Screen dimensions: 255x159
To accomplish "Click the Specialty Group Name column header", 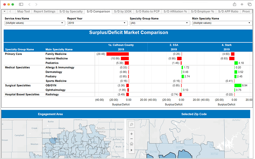I will pos(19,49).
